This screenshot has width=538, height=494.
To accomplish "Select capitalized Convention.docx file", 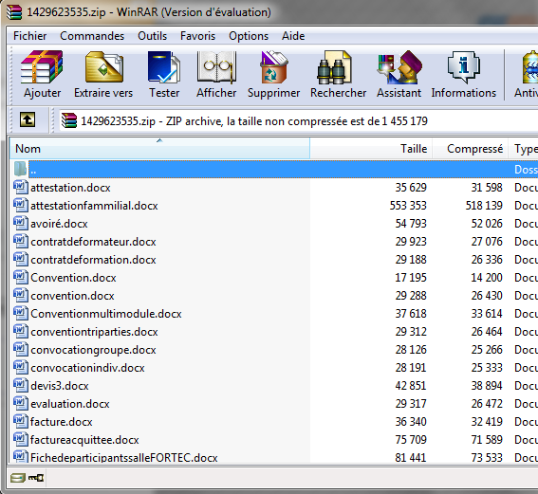I will click(x=73, y=277).
